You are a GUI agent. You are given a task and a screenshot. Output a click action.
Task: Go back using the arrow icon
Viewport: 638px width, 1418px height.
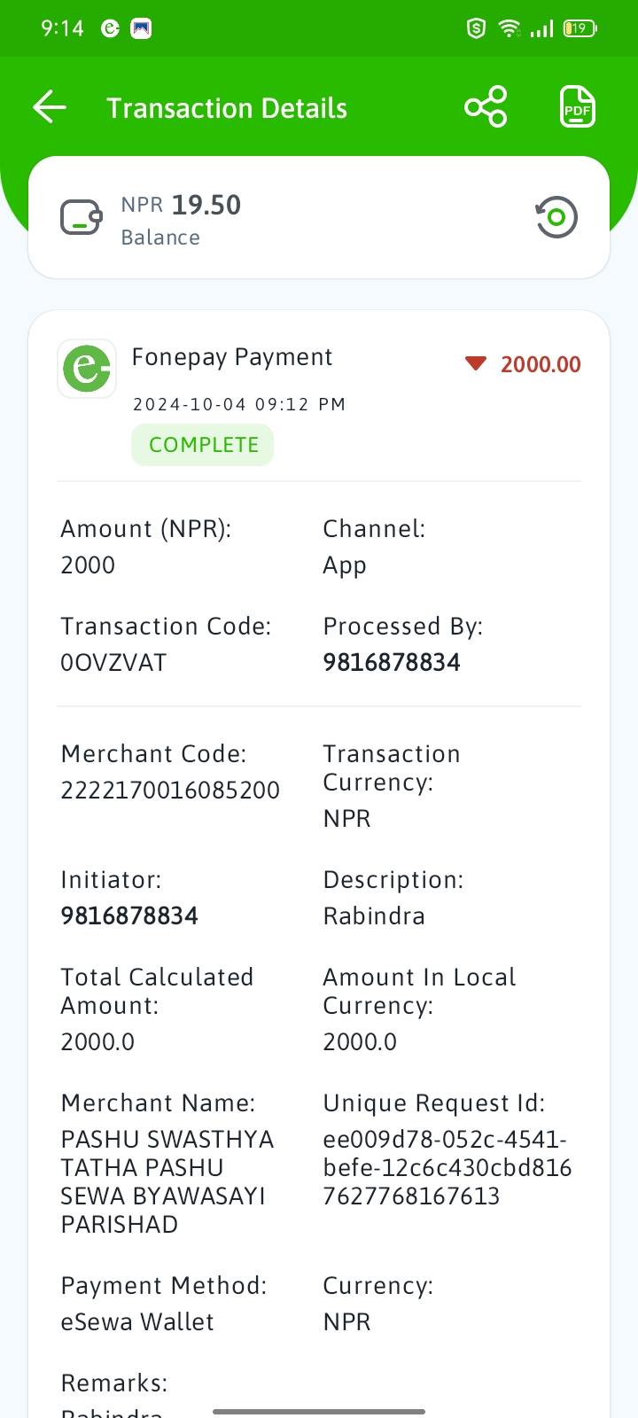pyautogui.click(x=50, y=107)
